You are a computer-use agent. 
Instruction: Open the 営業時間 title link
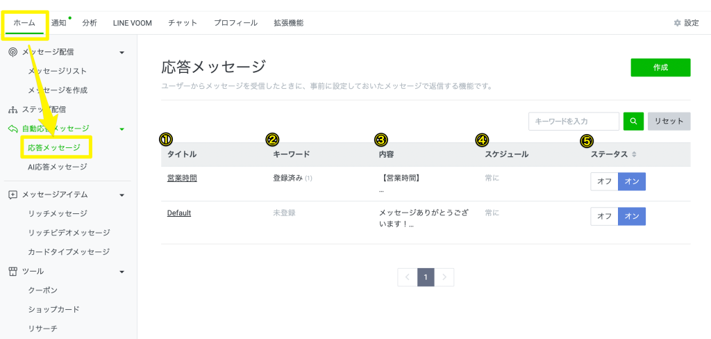[x=182, y=178]
